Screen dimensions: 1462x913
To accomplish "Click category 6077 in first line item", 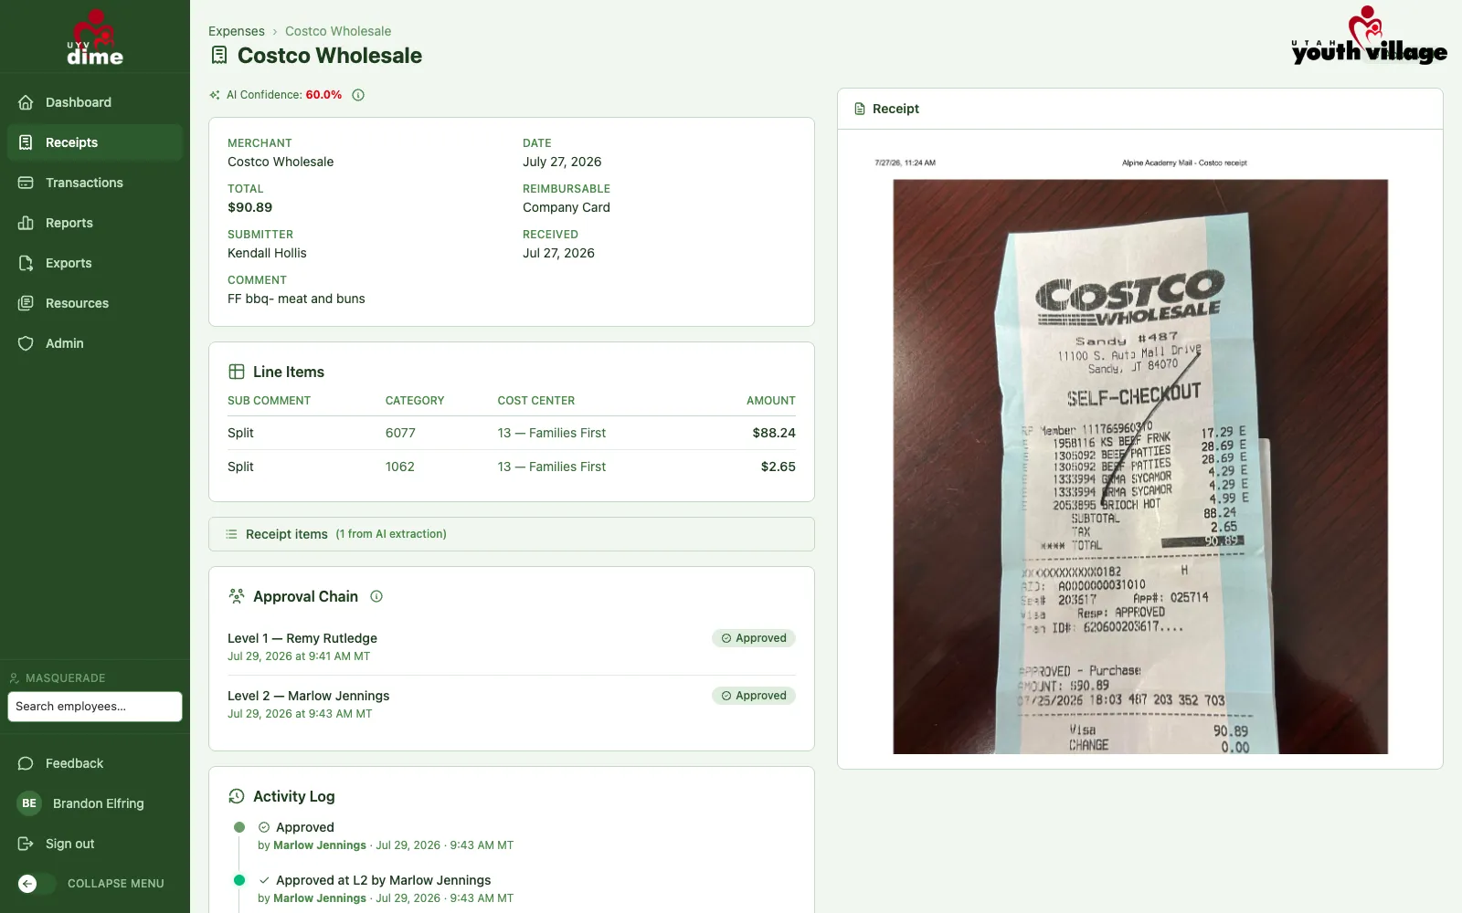I will (400, 433).
